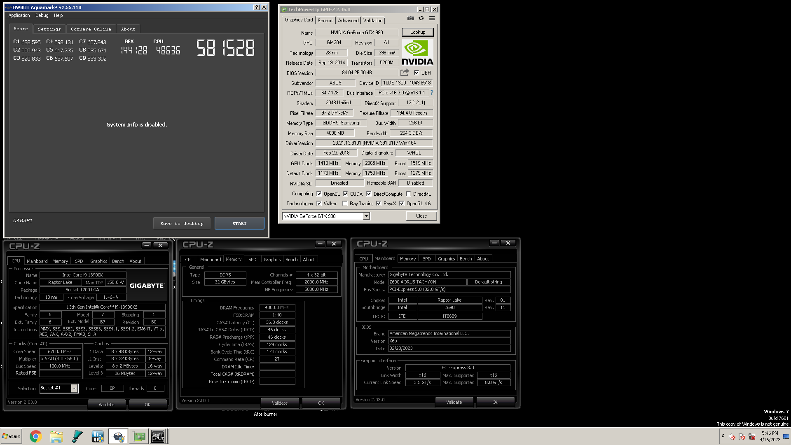
Task: Click the bus interface question mark icon
Action: pyautogui.click(x=432, y=93)
